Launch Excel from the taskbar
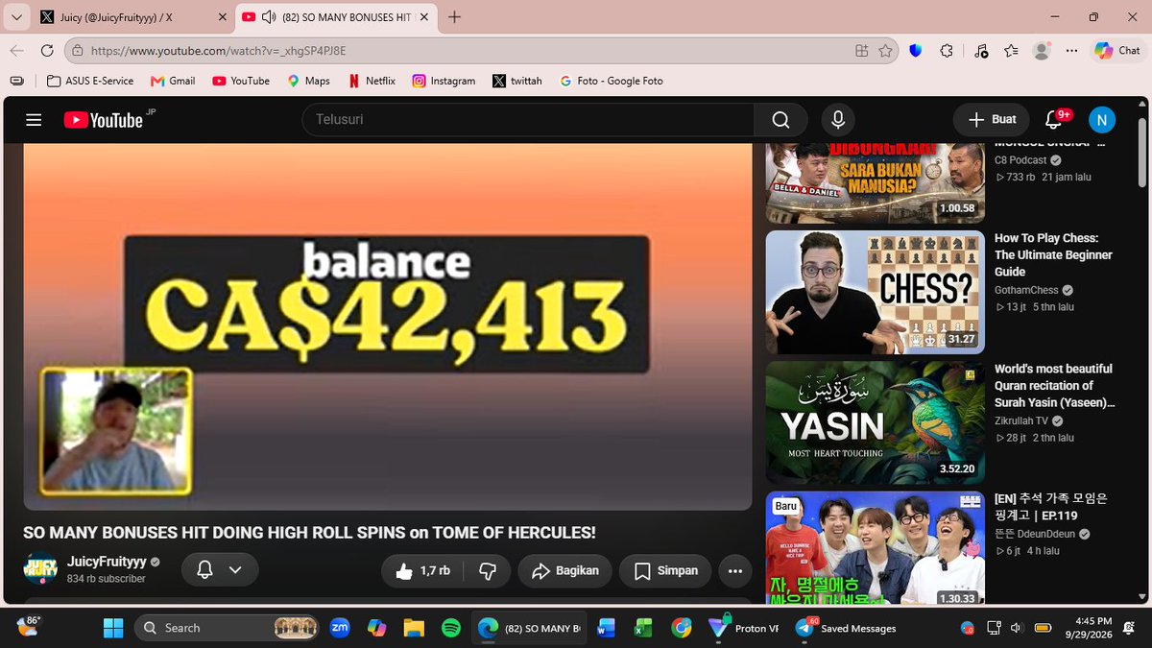This screenshot has height=648, width=1152. 643,628
